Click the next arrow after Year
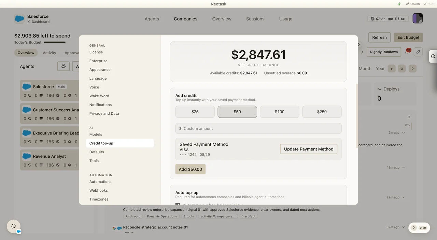Image resolution: width=437 pixels, height=240 pixels. coord(412,68)
